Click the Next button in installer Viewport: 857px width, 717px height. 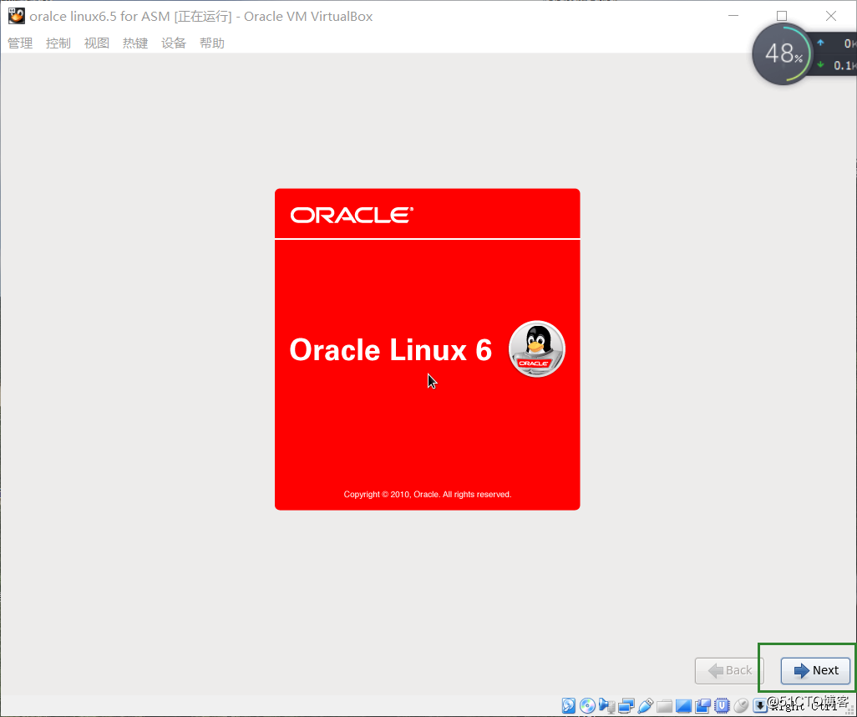[x=815, y=670]
